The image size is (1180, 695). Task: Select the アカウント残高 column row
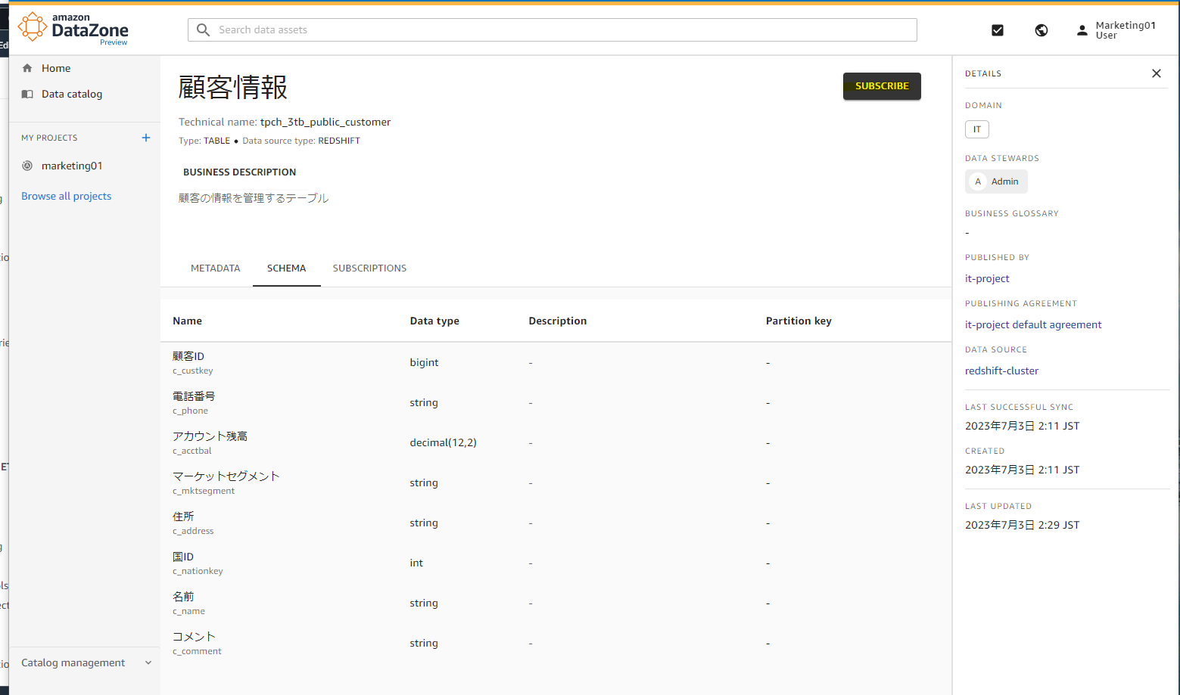[556, 442]
